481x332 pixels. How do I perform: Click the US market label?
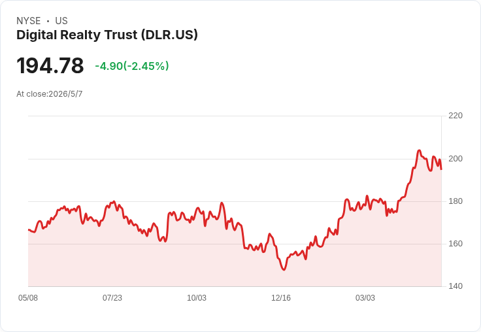(61, 21)
